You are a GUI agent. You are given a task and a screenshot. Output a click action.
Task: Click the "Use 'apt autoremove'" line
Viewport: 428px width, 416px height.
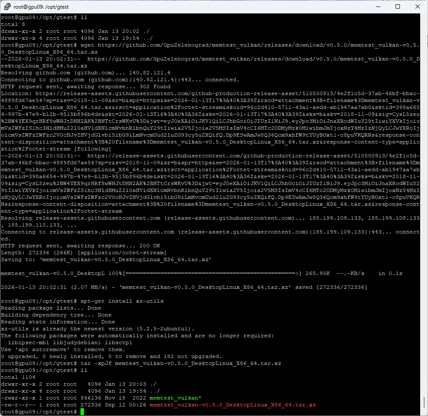pyautogui.click(x=63, y=349)
